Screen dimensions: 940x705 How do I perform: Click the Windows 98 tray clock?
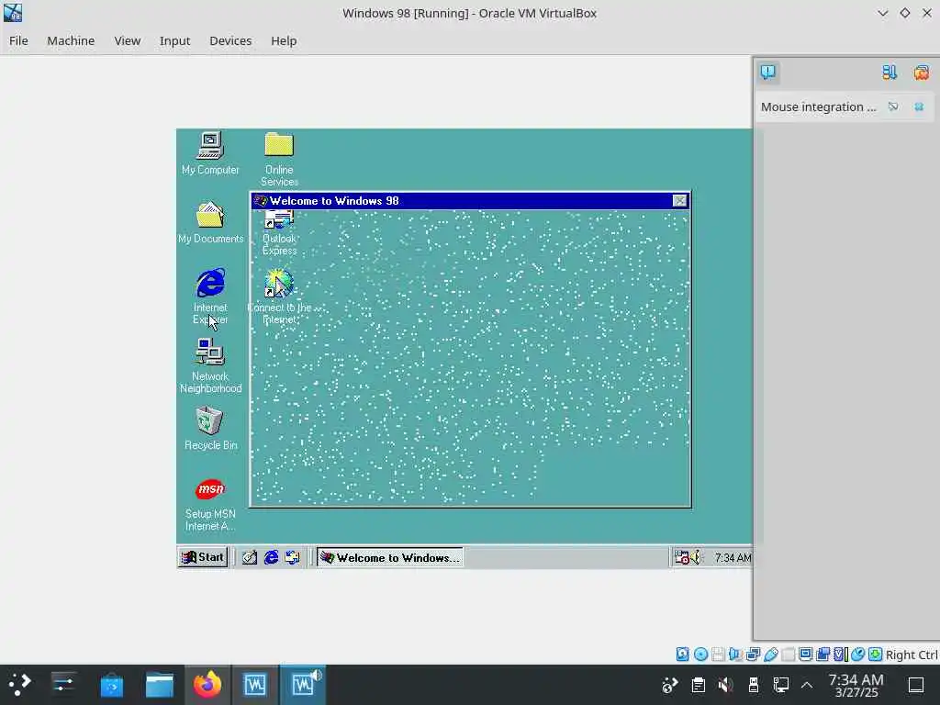[x=732, y=558]
